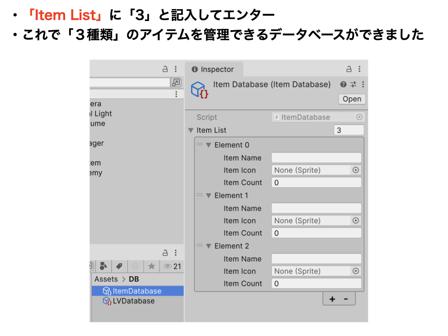The height and width of the screenshot is (336, 448).
Task: Click the Item Database asset icon
Action: tap(199, 90)
